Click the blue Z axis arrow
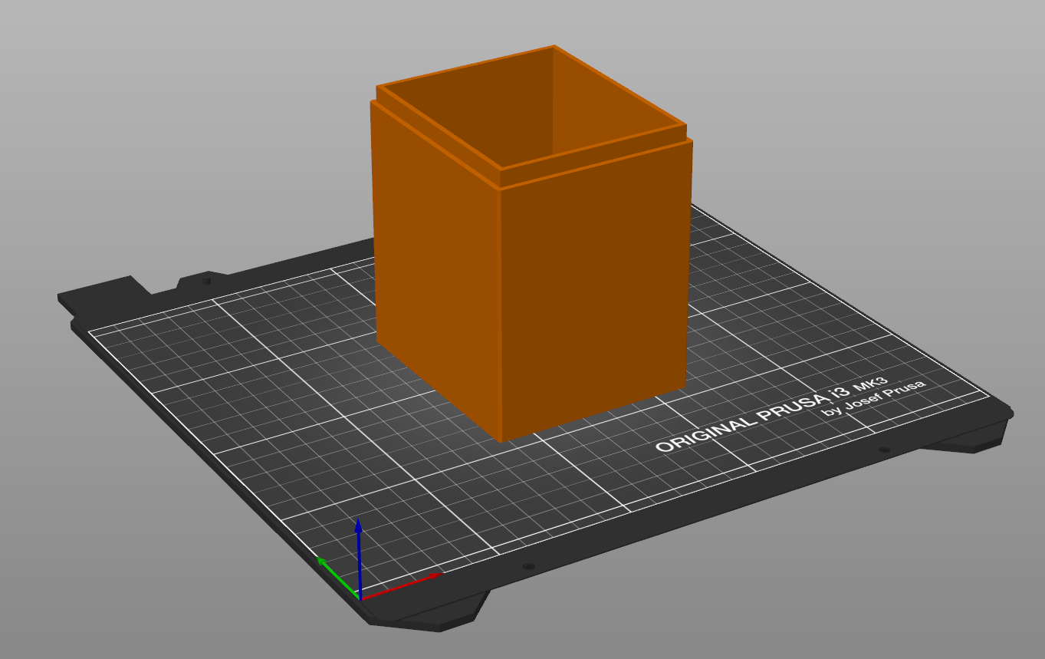The height and width of the screenshot is (659, 1045). [359, 556]
